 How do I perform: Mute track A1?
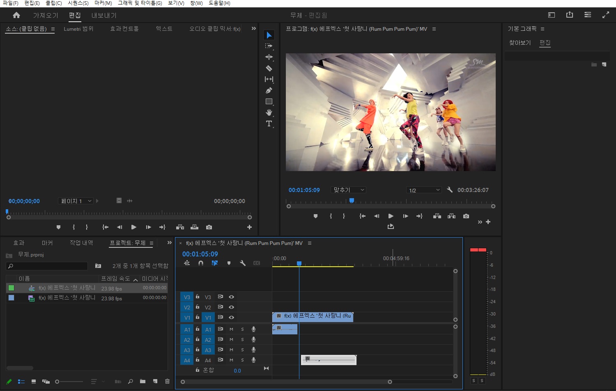(x=231, y=329)
